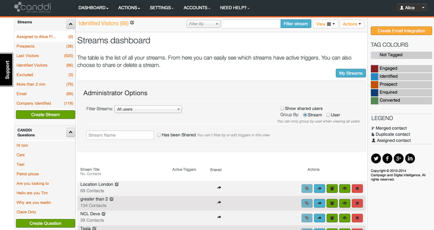The height and width of the screenshot is (230, 434).
Task: Focus the filter text field beside Filter stream
Action: pos(251,24)
